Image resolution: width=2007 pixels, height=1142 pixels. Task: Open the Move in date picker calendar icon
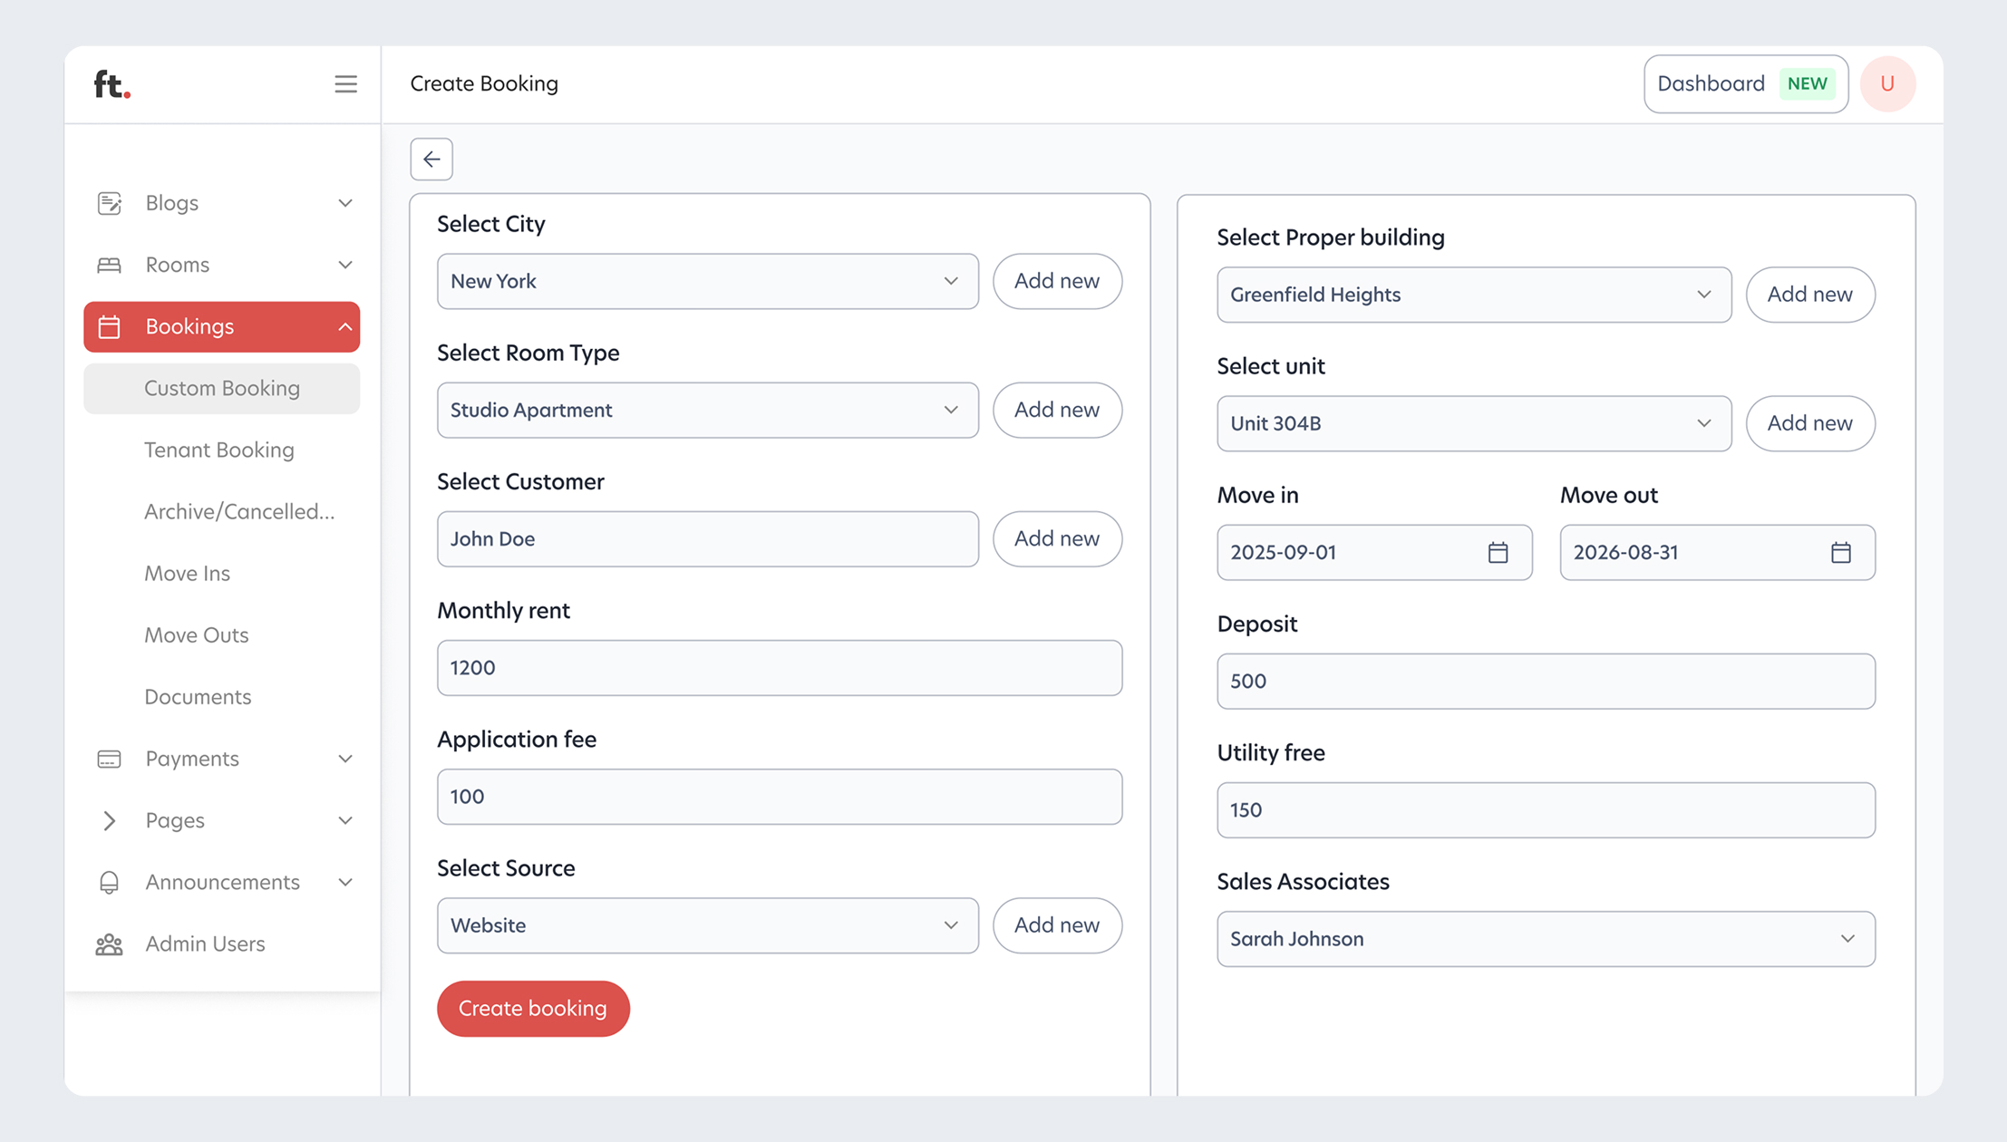pyautogui.click(x=1499, y=552)
